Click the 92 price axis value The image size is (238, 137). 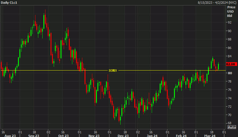[230, 22]
